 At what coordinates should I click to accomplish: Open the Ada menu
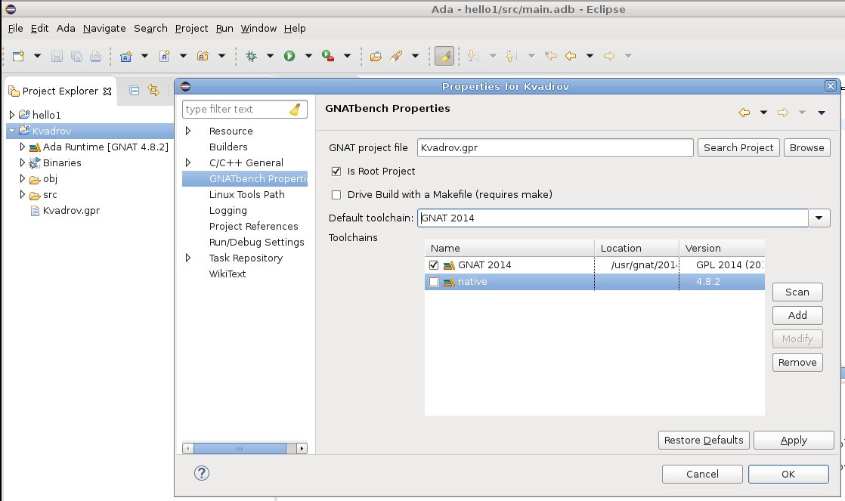tap(66, 29)
